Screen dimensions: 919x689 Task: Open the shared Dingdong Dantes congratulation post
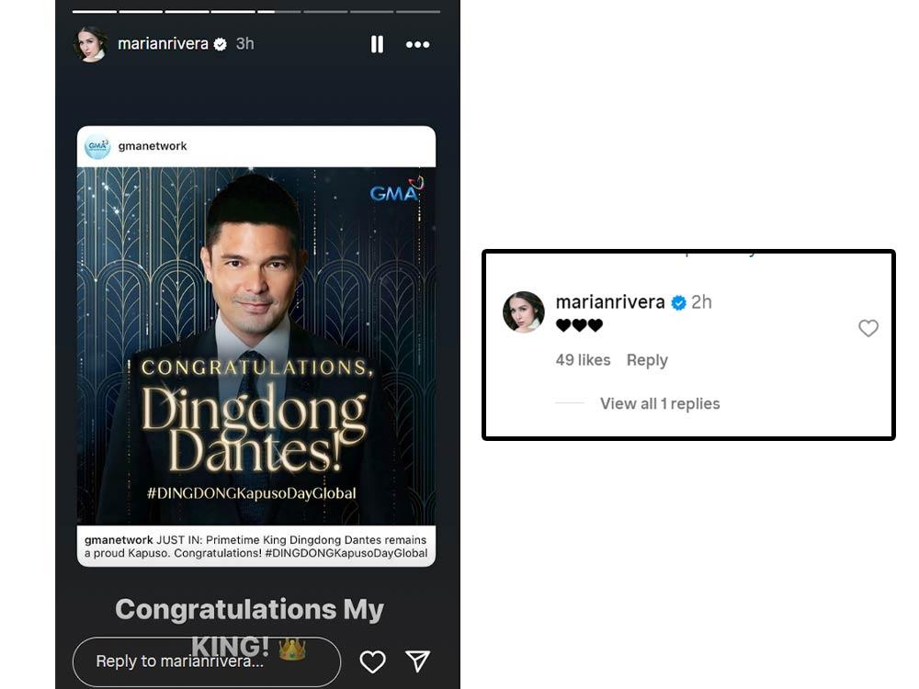(x=256, y=345)
